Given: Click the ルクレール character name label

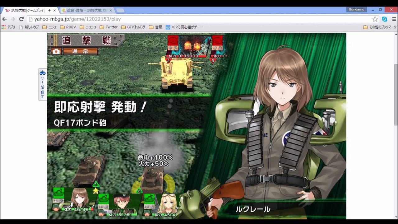Looking at the screenshot, I should pos(253,209).
